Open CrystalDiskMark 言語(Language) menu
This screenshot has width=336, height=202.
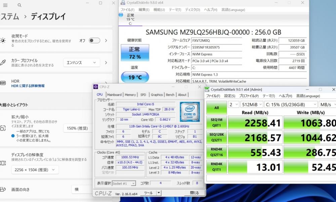tap(308, 96)
